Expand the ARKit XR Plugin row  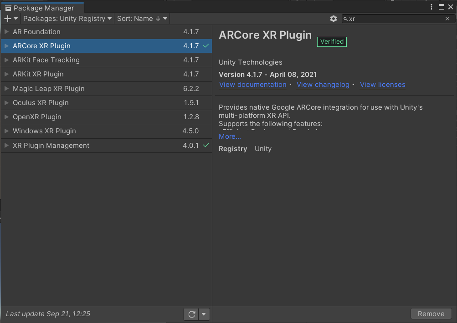pos(6,74)
